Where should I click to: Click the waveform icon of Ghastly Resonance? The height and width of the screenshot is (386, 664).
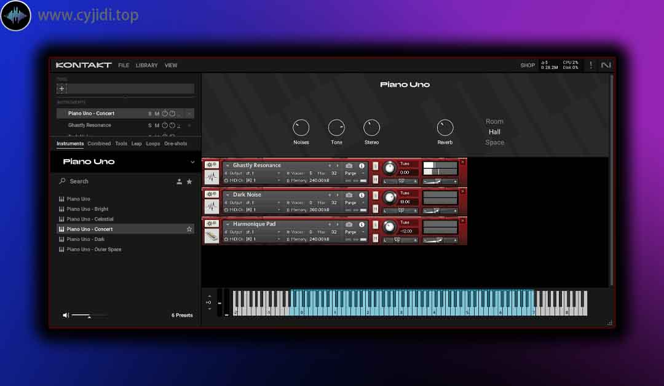pos(211,177)
